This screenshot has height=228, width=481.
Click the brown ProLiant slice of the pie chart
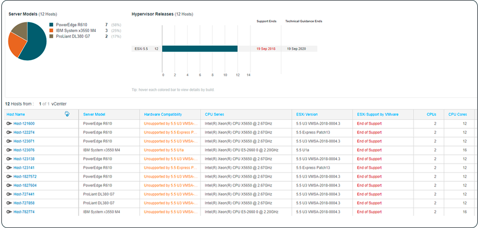coord(21,30)
